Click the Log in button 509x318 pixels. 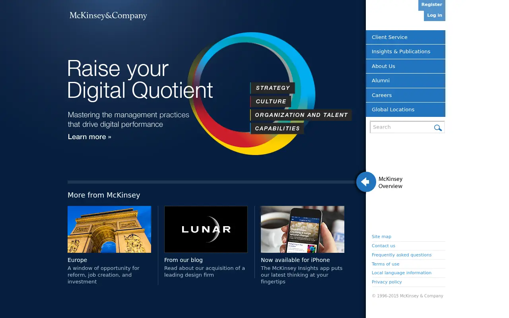pos(435,16)
